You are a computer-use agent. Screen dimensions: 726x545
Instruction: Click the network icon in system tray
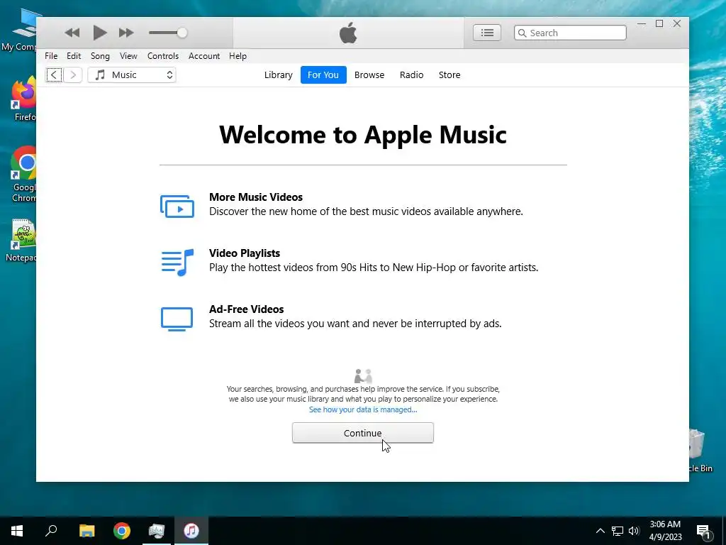618,531
